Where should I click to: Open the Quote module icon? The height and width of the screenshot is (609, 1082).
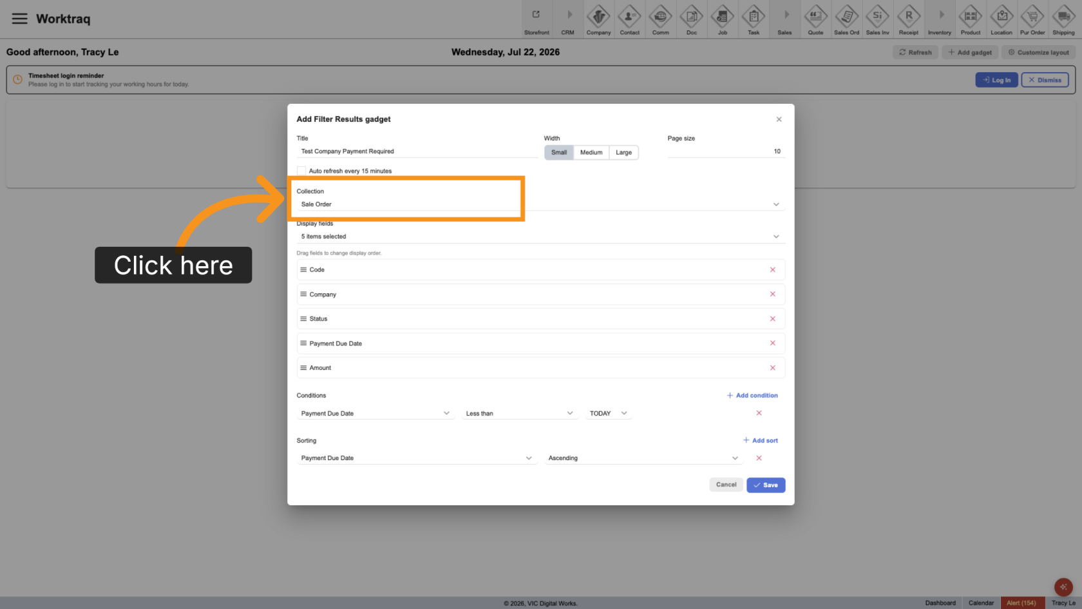coord(815,19)
